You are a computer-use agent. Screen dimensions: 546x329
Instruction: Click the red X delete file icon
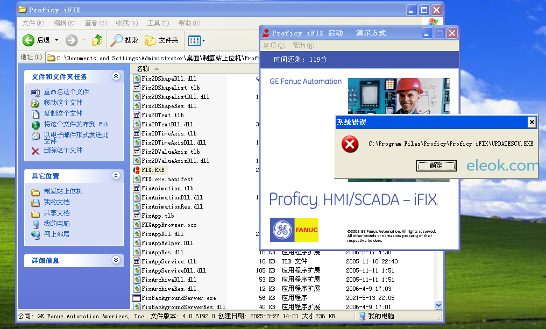coord(36,151)
